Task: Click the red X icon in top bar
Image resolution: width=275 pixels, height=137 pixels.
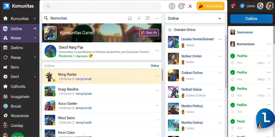Action: click(x=190, y=6)
